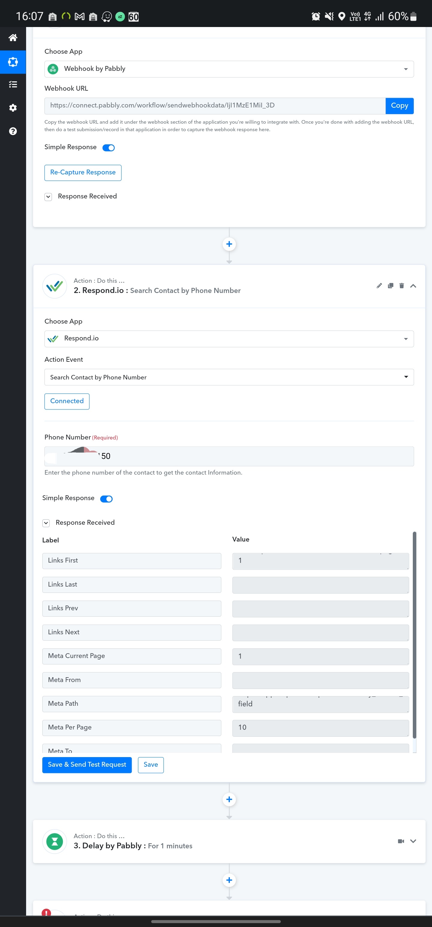Click the Phone Number input field
This screenshot has height=927, width=432.
[229, 456]
